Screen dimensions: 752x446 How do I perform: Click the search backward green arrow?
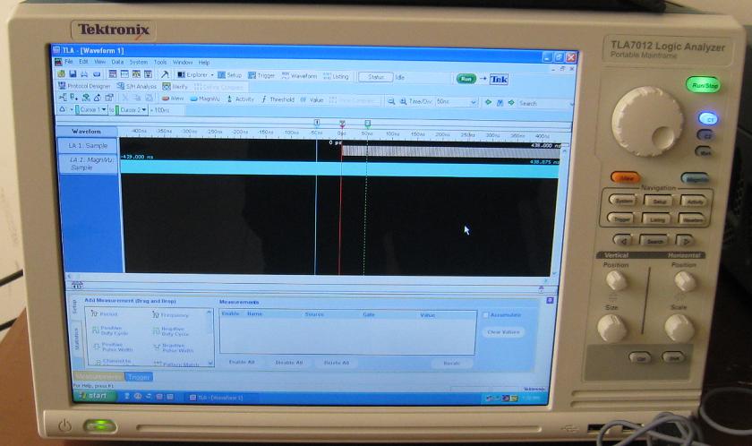point(488,102)
